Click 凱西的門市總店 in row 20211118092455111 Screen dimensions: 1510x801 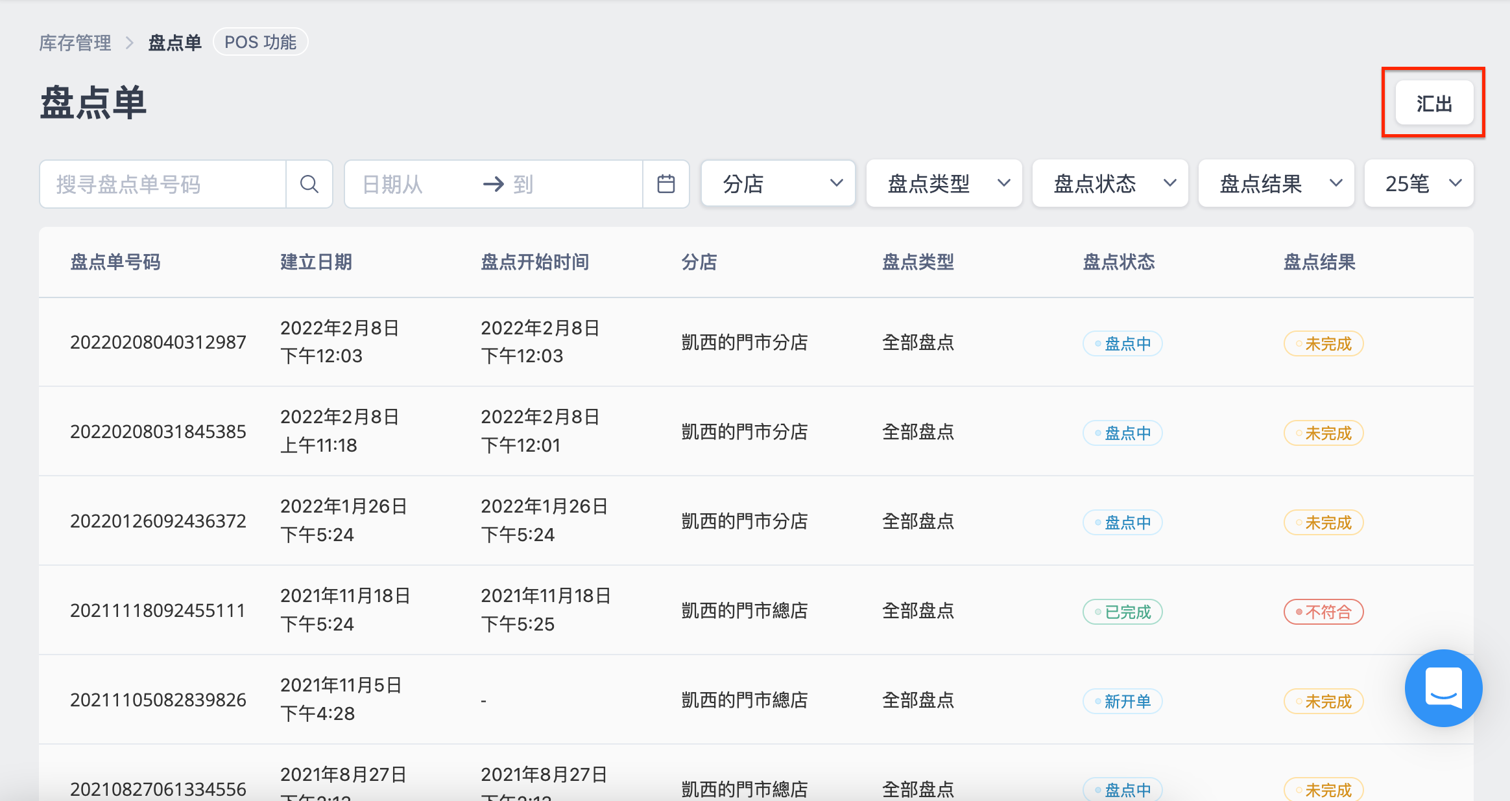click(x=745, y=610)
